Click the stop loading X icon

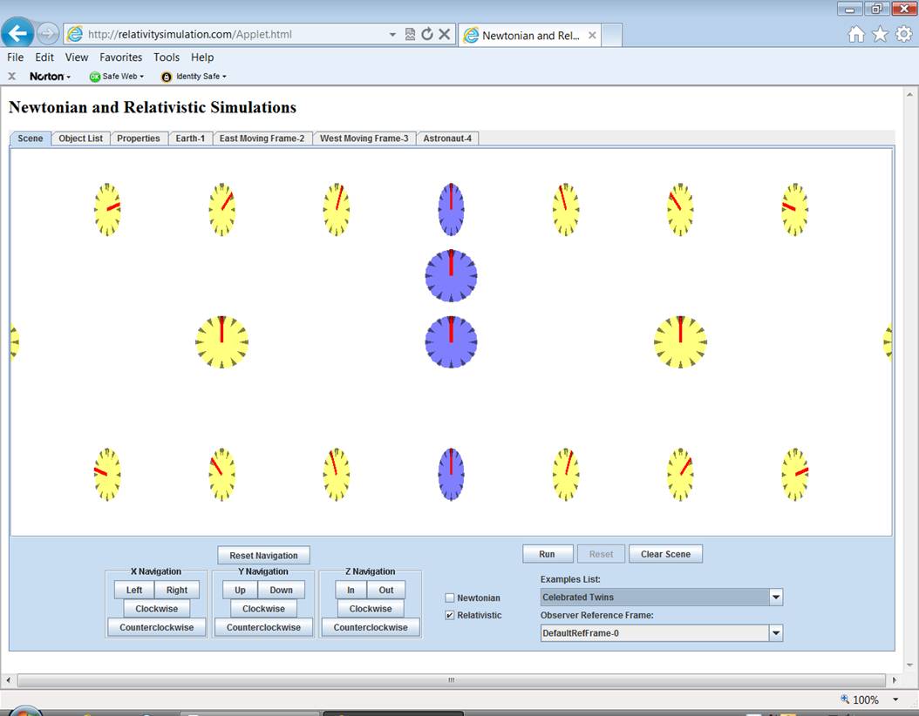445,35
